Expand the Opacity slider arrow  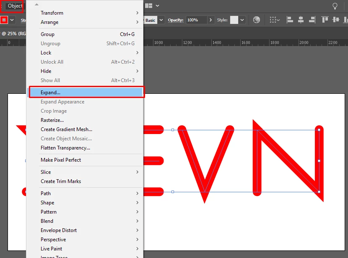[x=210, y=20]
